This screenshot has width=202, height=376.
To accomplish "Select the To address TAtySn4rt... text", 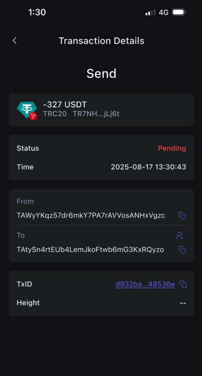I will [x=90, y=250].
